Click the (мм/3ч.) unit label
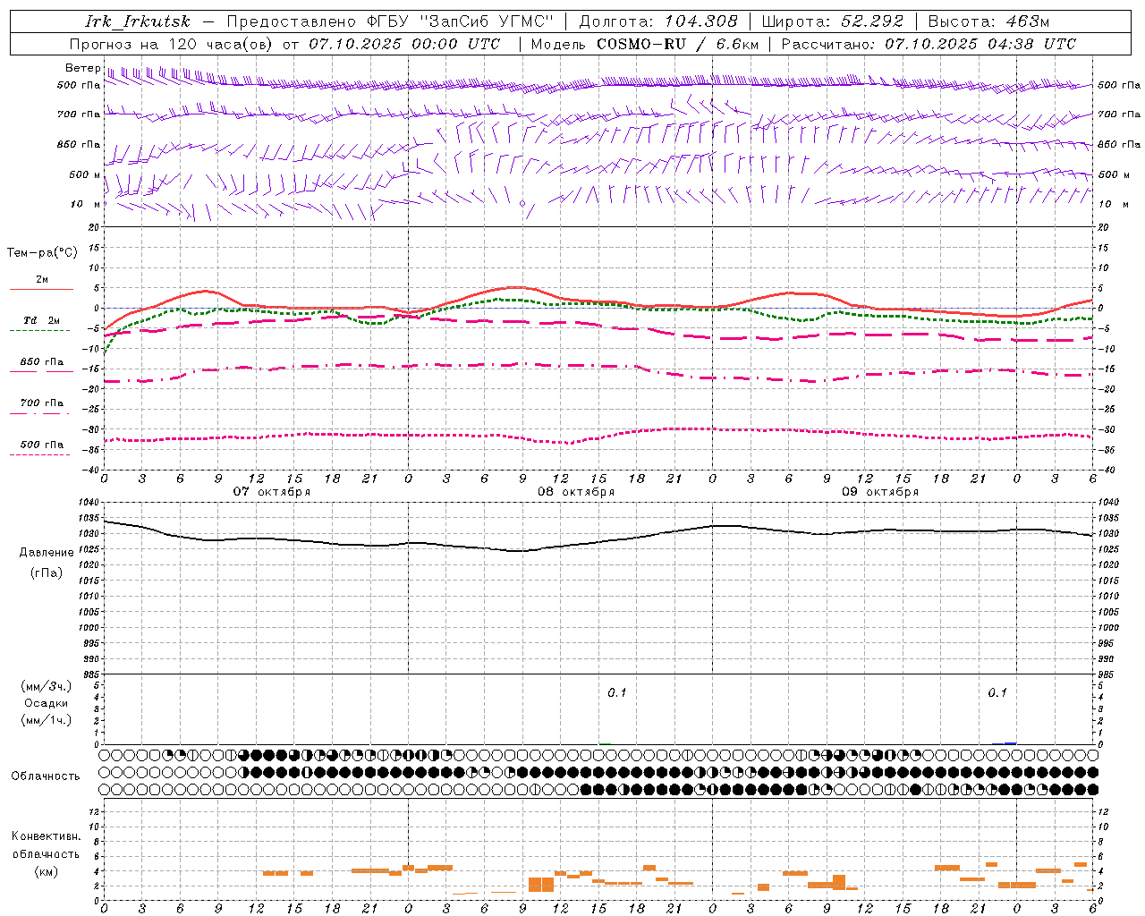 tap(46, 686)
